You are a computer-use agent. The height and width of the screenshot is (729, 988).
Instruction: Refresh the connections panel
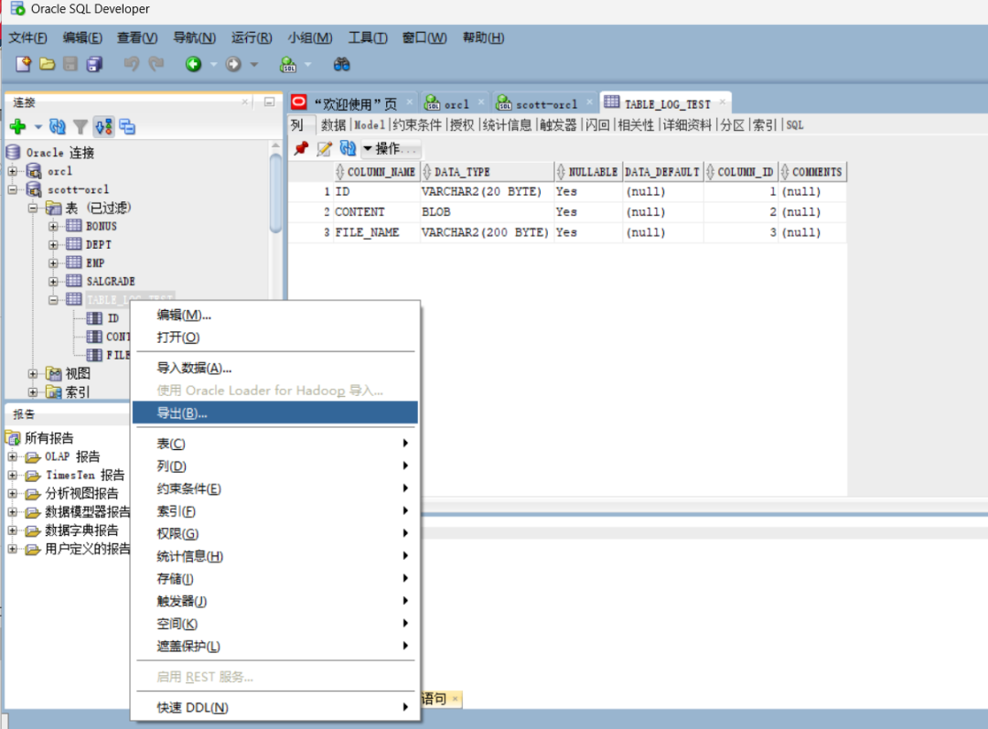pos(57,126)
